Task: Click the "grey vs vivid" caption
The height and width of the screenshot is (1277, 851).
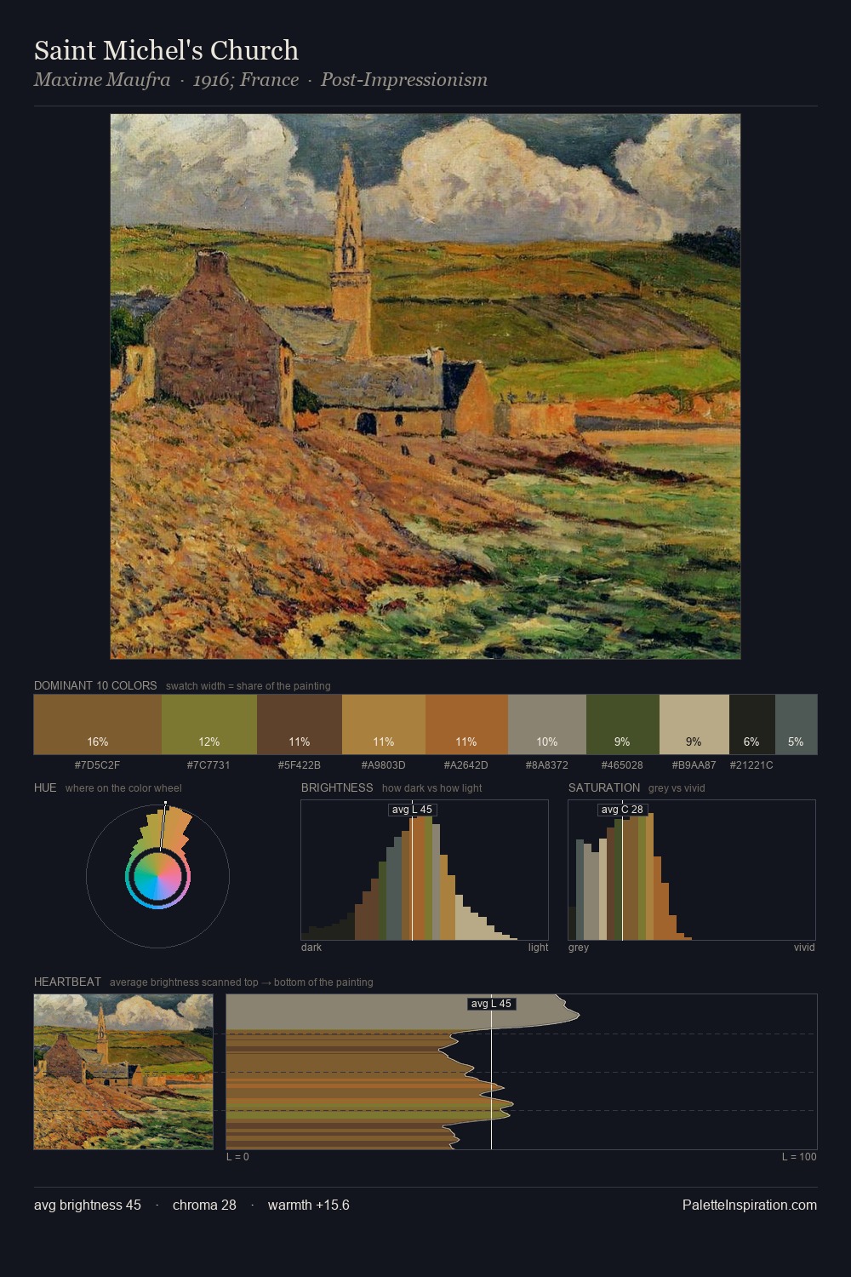Action: point(677,788)
